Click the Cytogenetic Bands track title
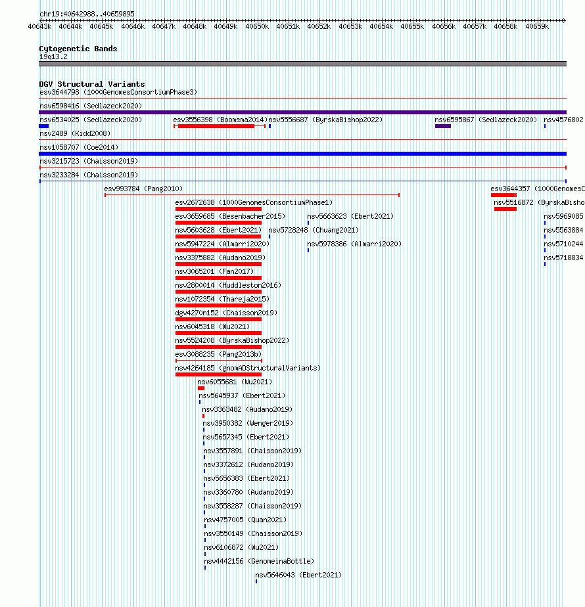 (x=78, y=49)
